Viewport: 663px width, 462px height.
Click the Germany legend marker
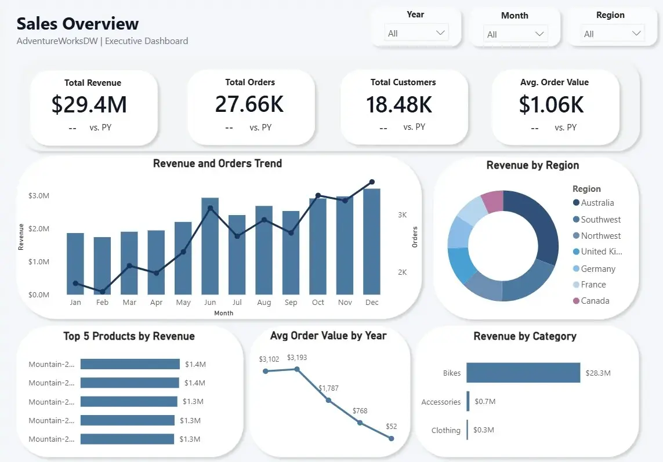pyautogui.click(x=576, y=268)
